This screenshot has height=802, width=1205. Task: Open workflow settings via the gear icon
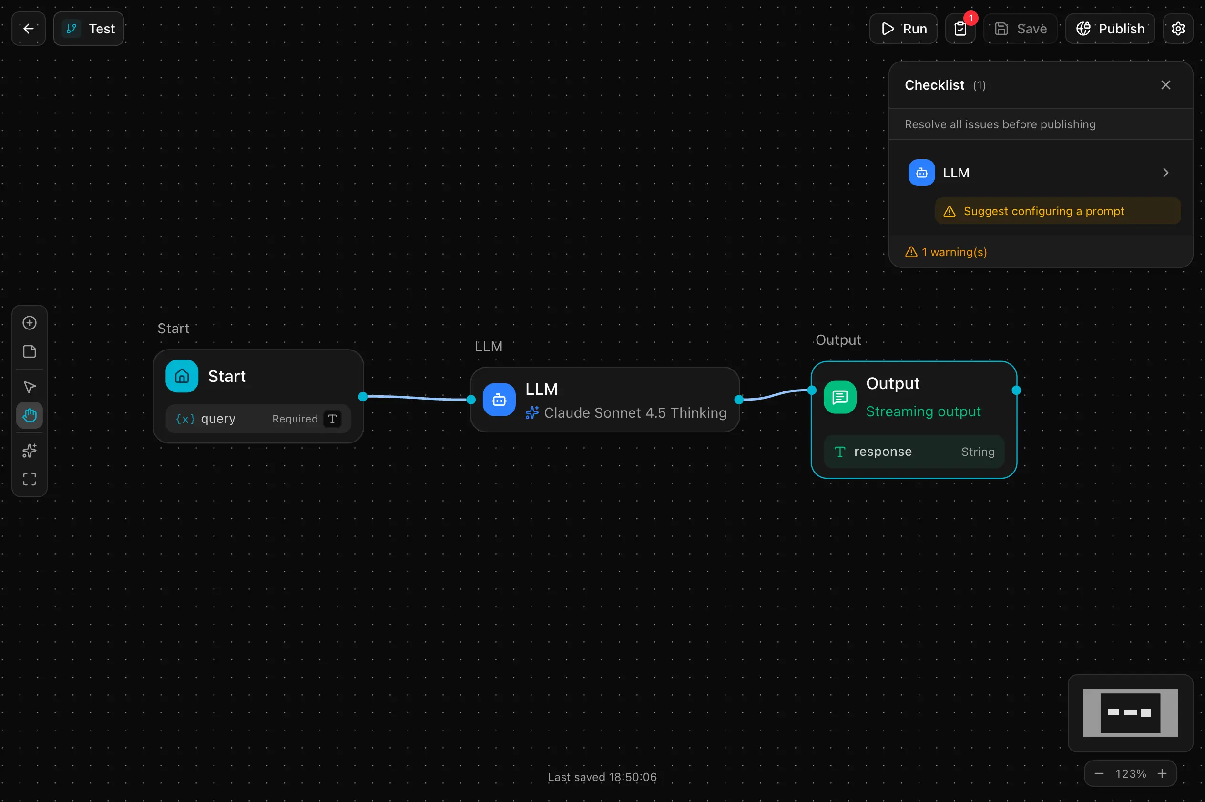pyautogui.click(x=1178, y=29)
